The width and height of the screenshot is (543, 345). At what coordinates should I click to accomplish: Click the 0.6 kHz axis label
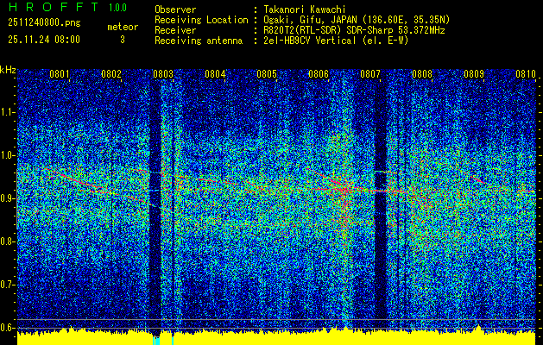7,328
